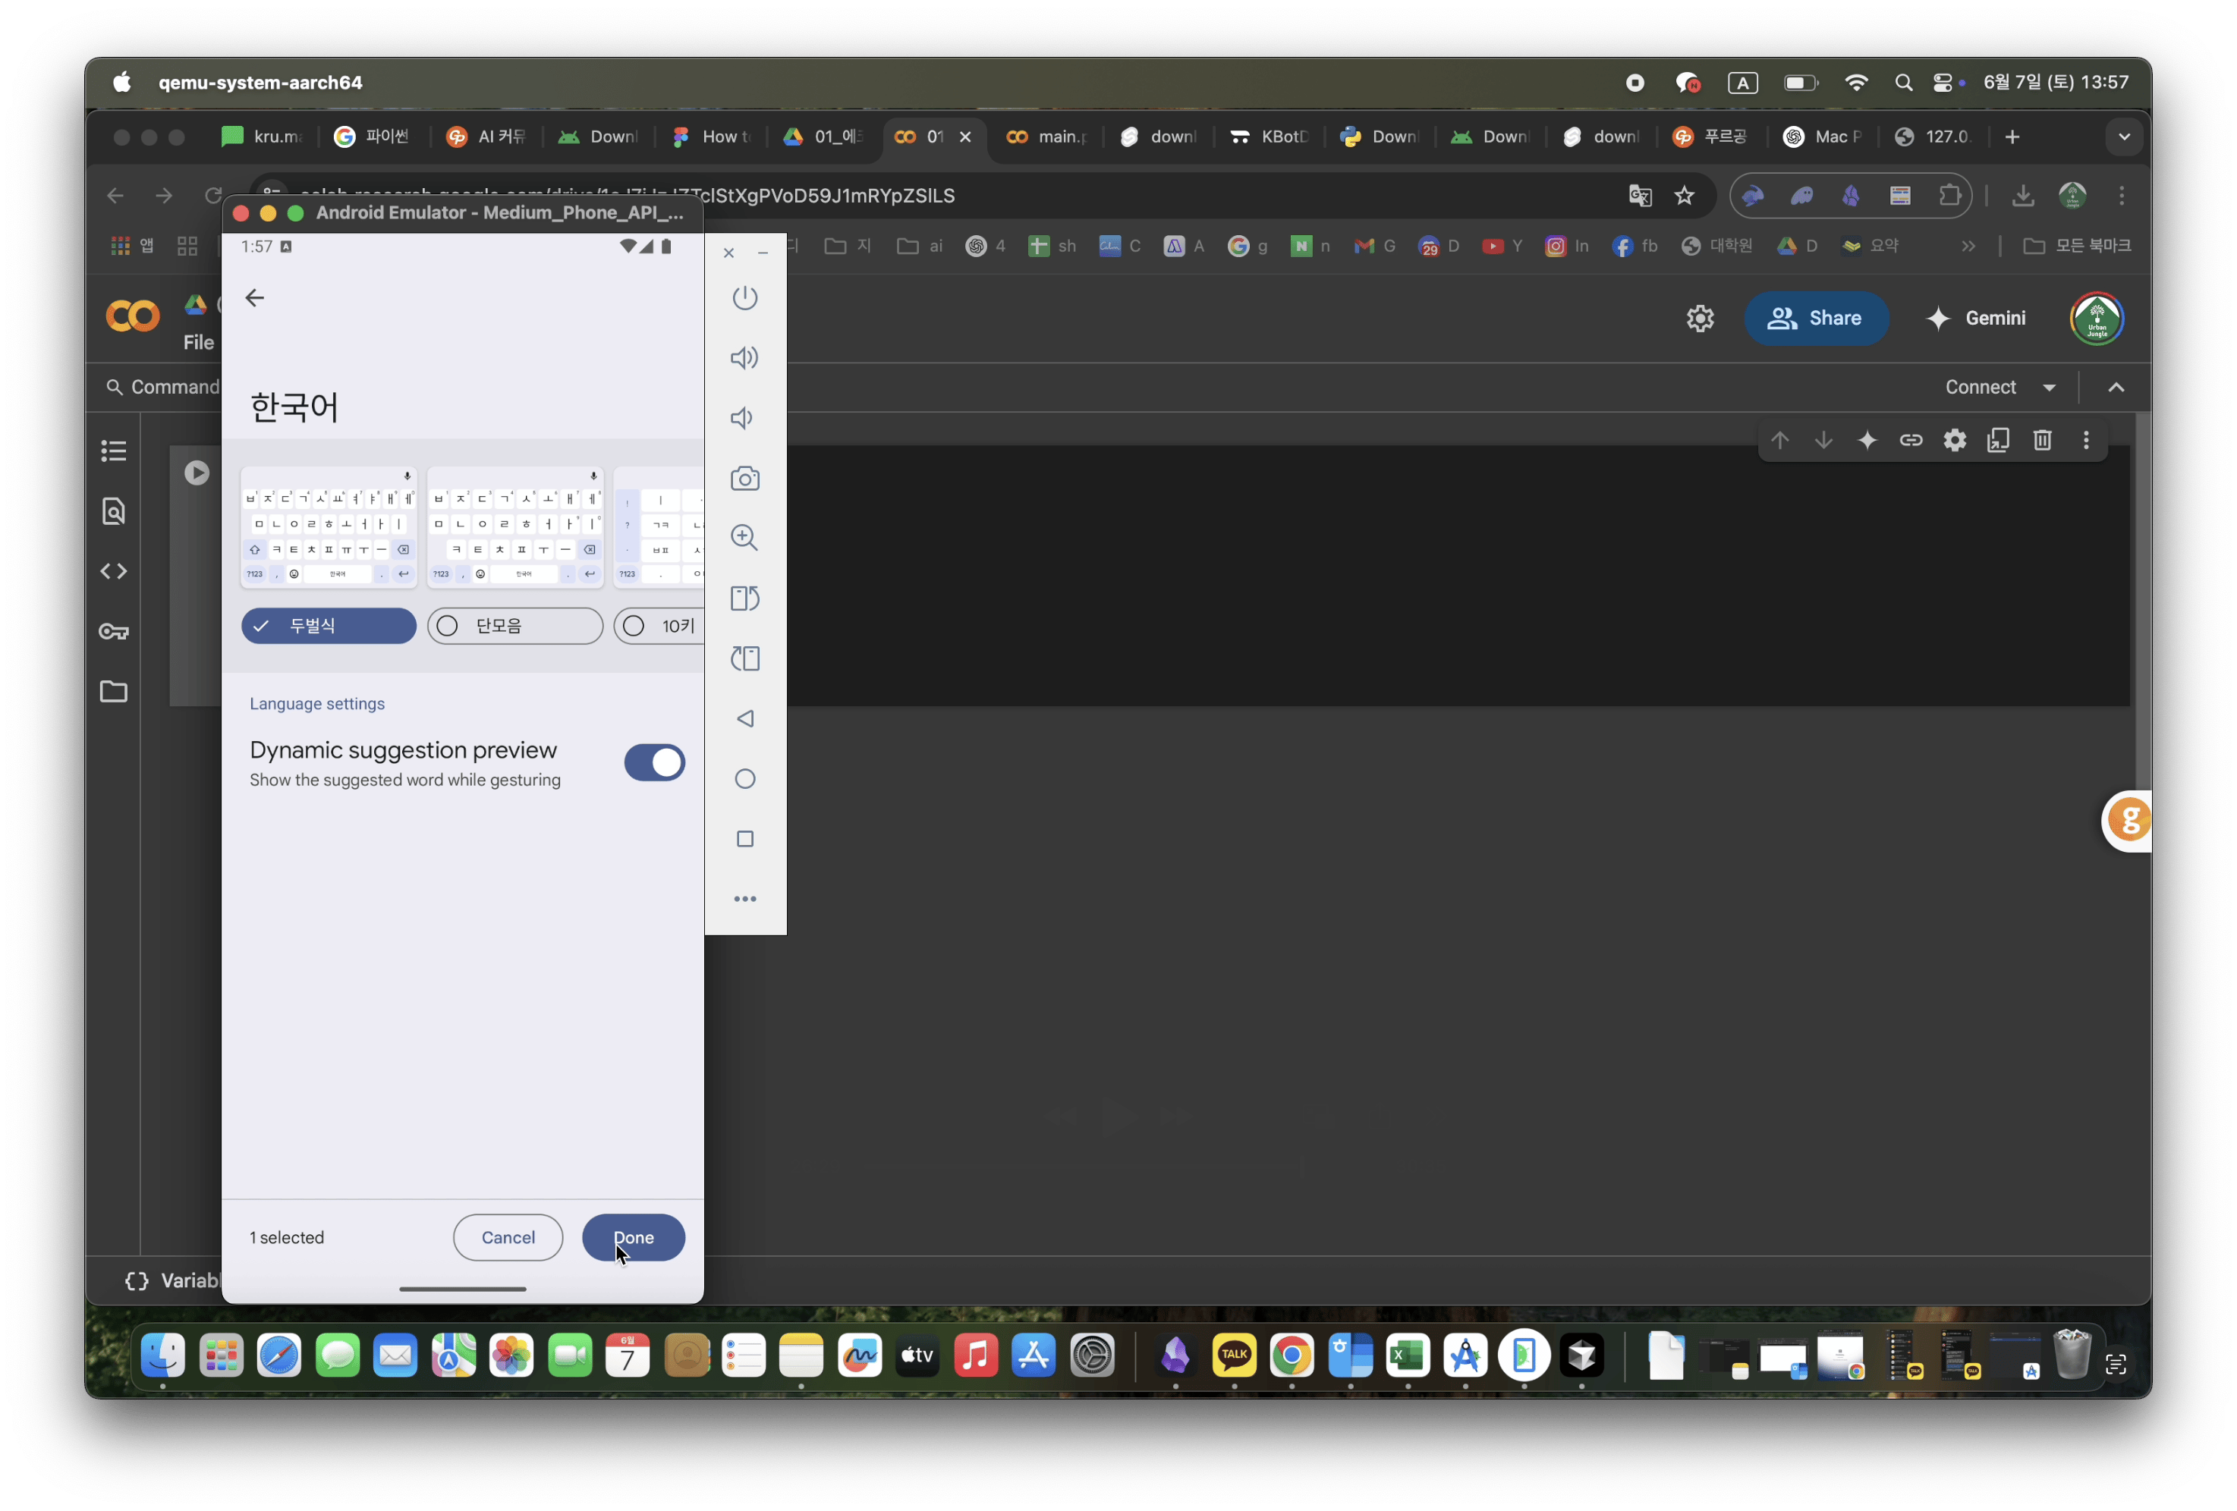The height and width of the screenshot is (1511, 2237).
Task: Rotate emulator left using rotate icon
Action: [x=744, y=598]
